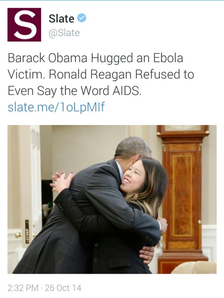Tap the word AIDS in tweet
The image size is (224, 298).
[127, 91]
